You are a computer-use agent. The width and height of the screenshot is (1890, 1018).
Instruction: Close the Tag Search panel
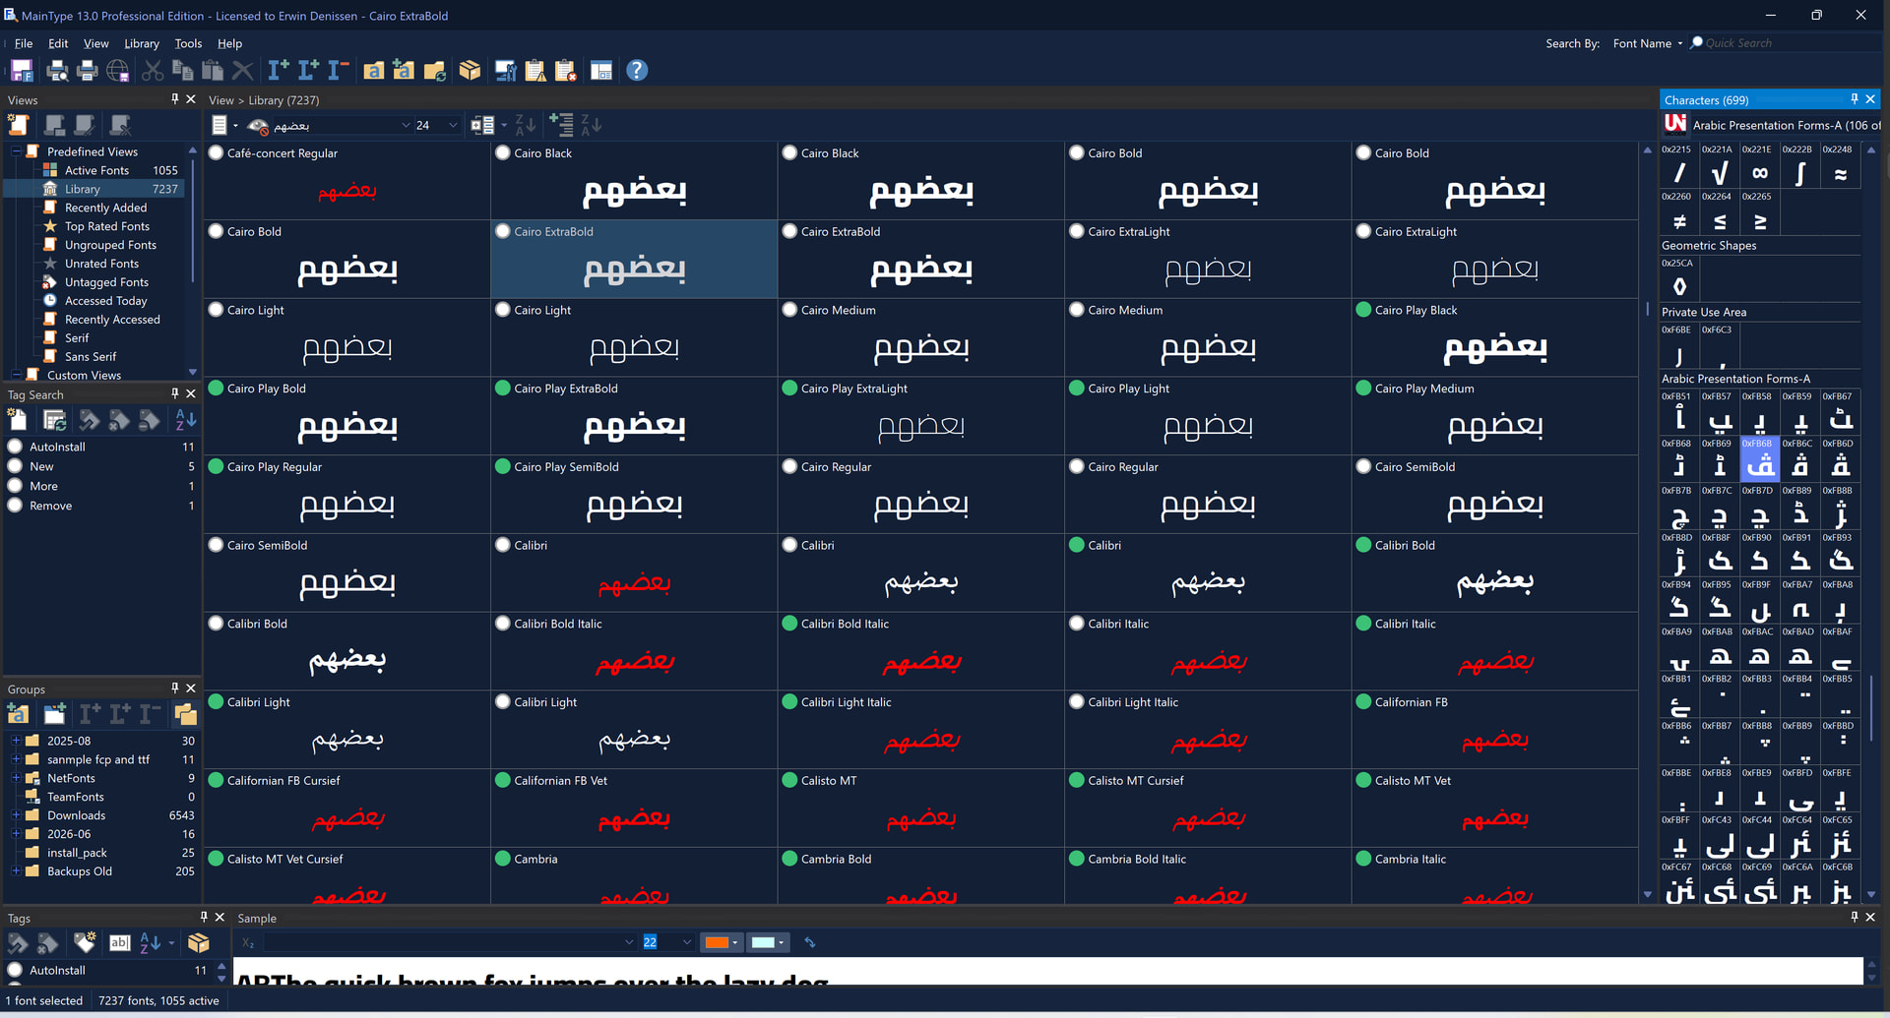pos(191,393)
